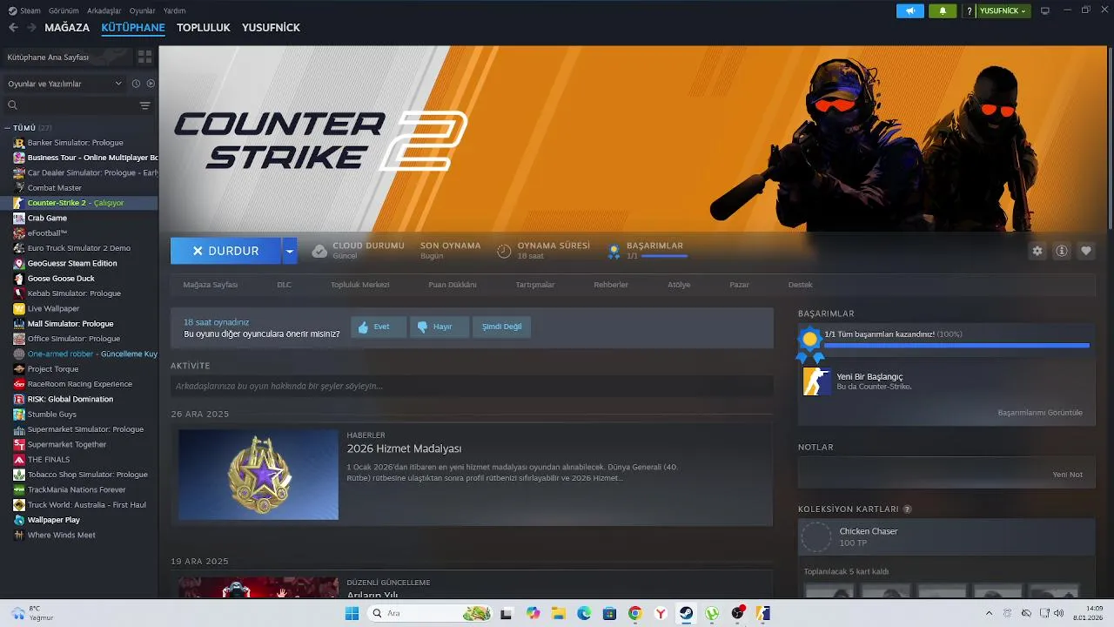
Task: Click Başarımlarımı Görüntüle link
Action: [1040, 413]
